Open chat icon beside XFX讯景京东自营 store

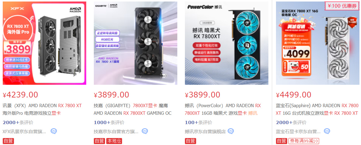tap(54, 131)
